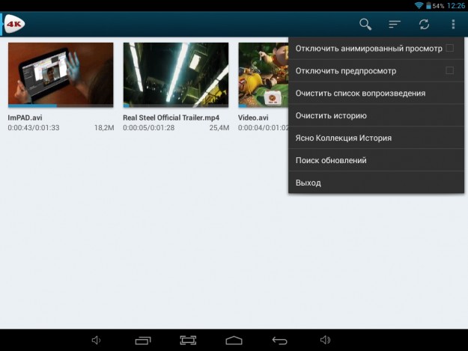
Task: Select Очистить список вопроизведения
Action: (x=360, y=94)
